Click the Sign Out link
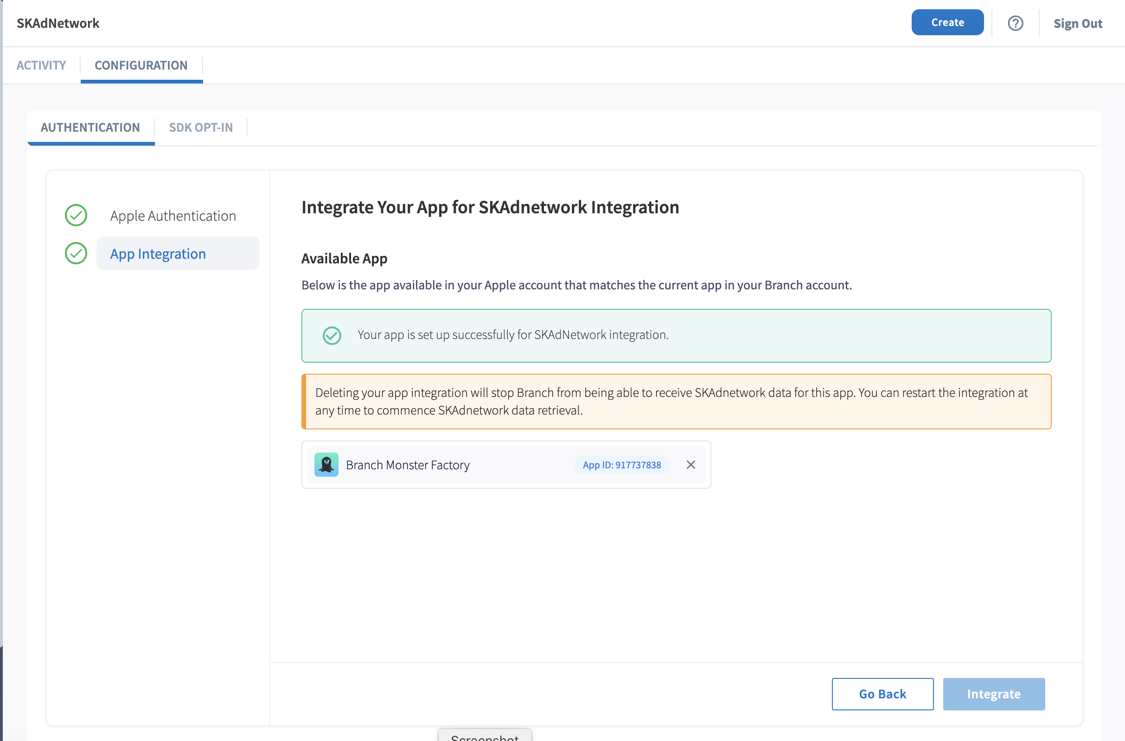Screen dimensions: 1125x741 1077,23
